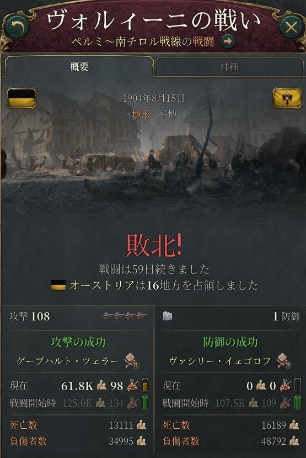Click the attacker's 死亡数 manpower icon
This screenshot has height=458, width=306.
142,425
